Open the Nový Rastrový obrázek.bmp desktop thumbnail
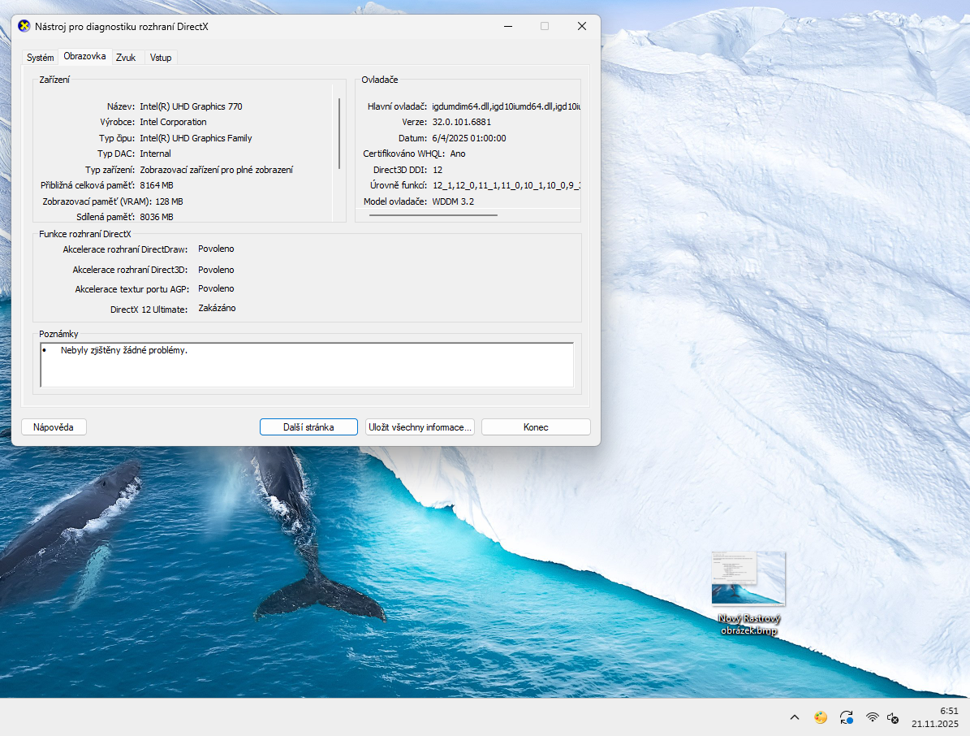Viewport: 970px width, 736px height. pyautogui.click(x=748, y=577)
